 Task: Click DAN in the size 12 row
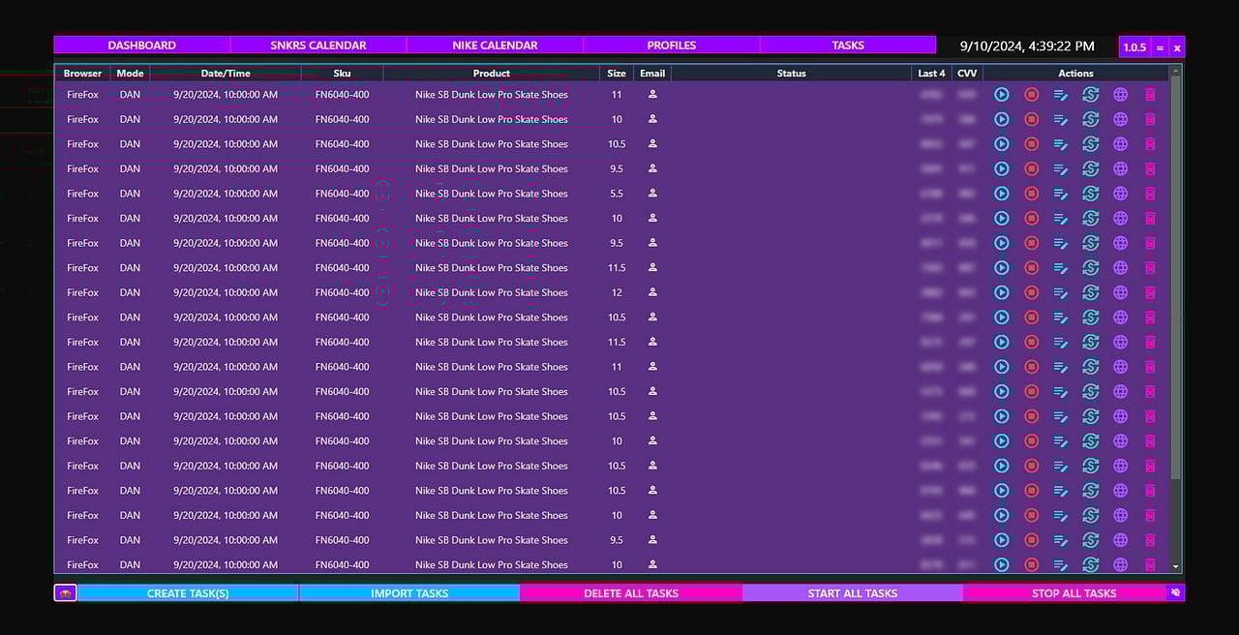point(130,292)
